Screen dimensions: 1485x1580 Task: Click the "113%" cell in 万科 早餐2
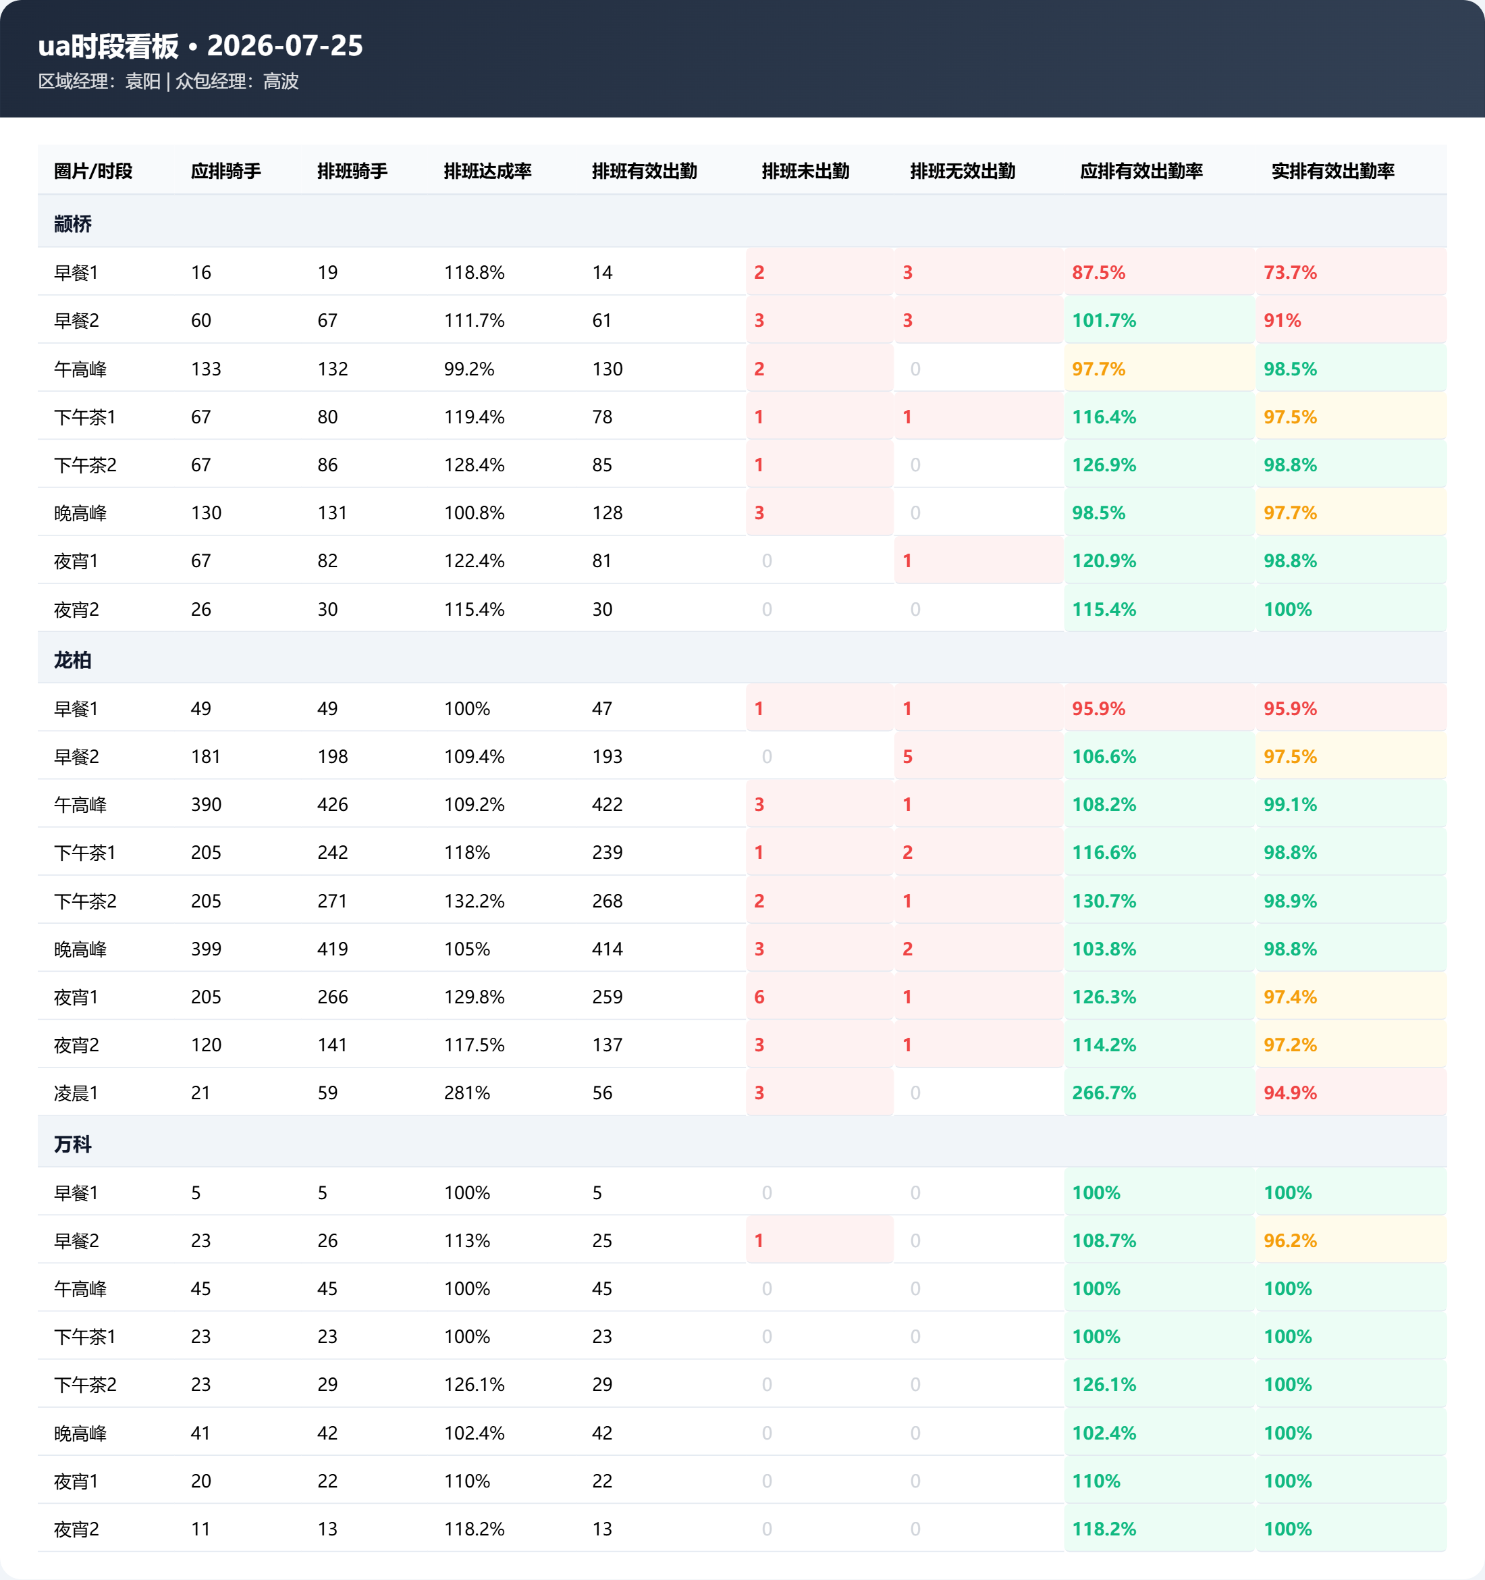click(467, 1240)
